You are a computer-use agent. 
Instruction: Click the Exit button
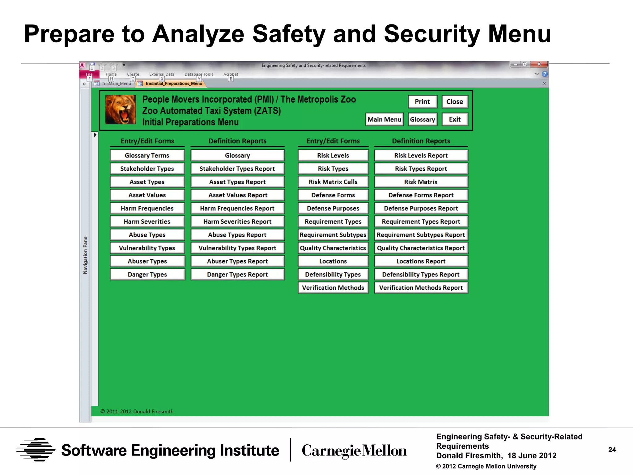point(455,119)
